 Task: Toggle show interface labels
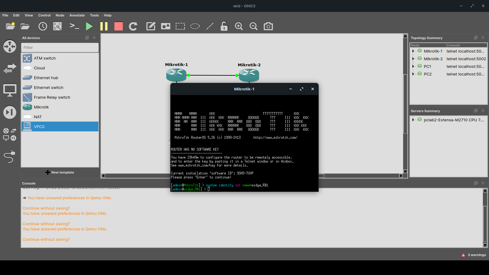[x=57, y=26]
